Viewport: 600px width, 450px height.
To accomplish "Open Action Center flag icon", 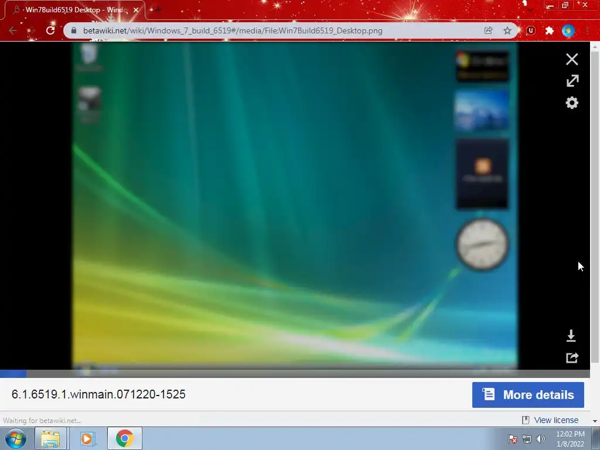I will pyautogui.click(x=512, y=439).
